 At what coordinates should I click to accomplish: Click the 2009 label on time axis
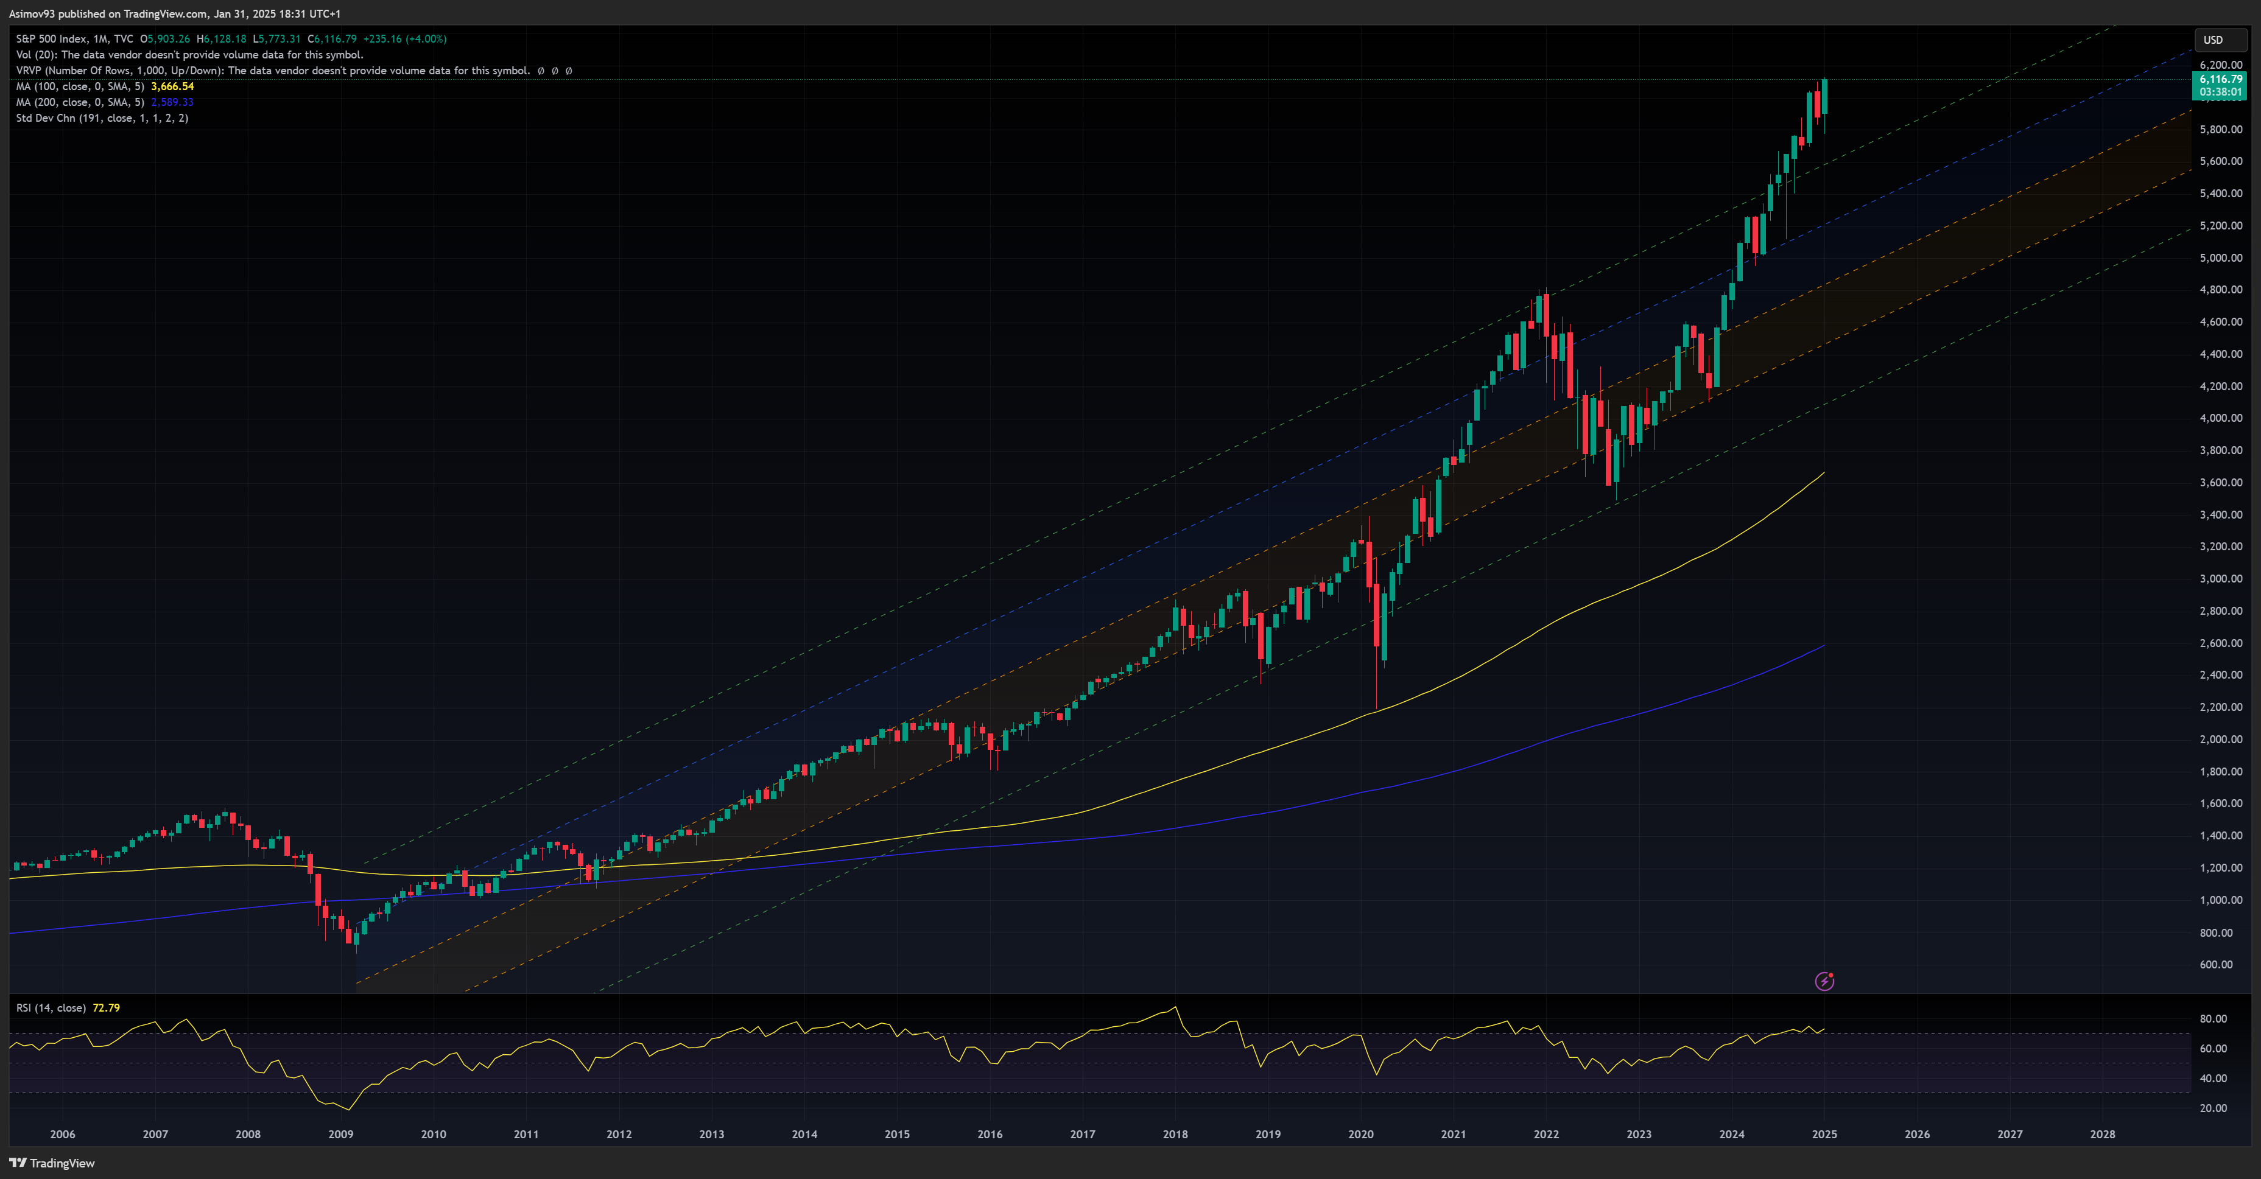pyautogui.click(x=340, y=1133)
